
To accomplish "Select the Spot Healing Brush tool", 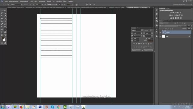I will click(x=2, y=19).
